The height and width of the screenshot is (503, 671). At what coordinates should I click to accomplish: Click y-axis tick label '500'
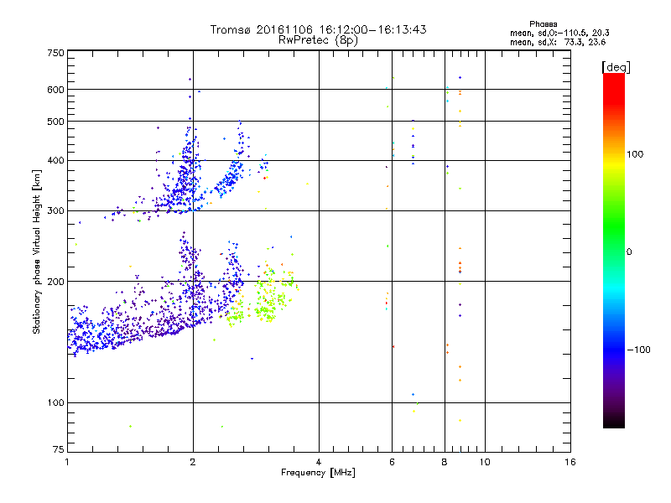pyautogui.click(x=56, y=122)
